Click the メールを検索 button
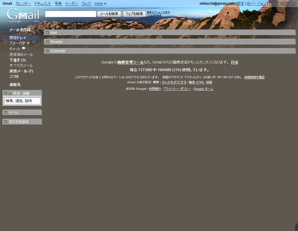298x231 pixels. 109,14
